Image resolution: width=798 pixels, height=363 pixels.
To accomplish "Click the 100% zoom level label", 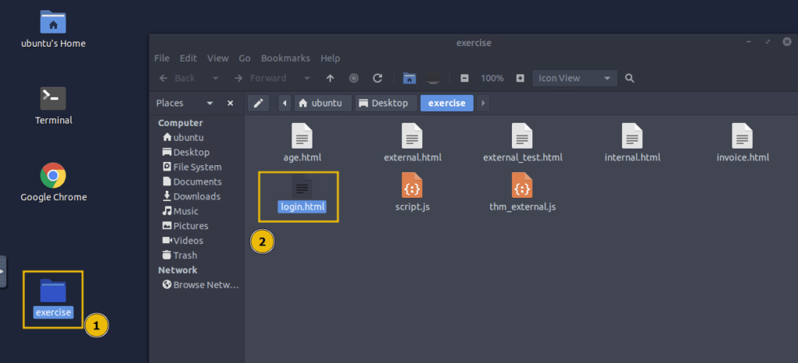I will point(493,79).
